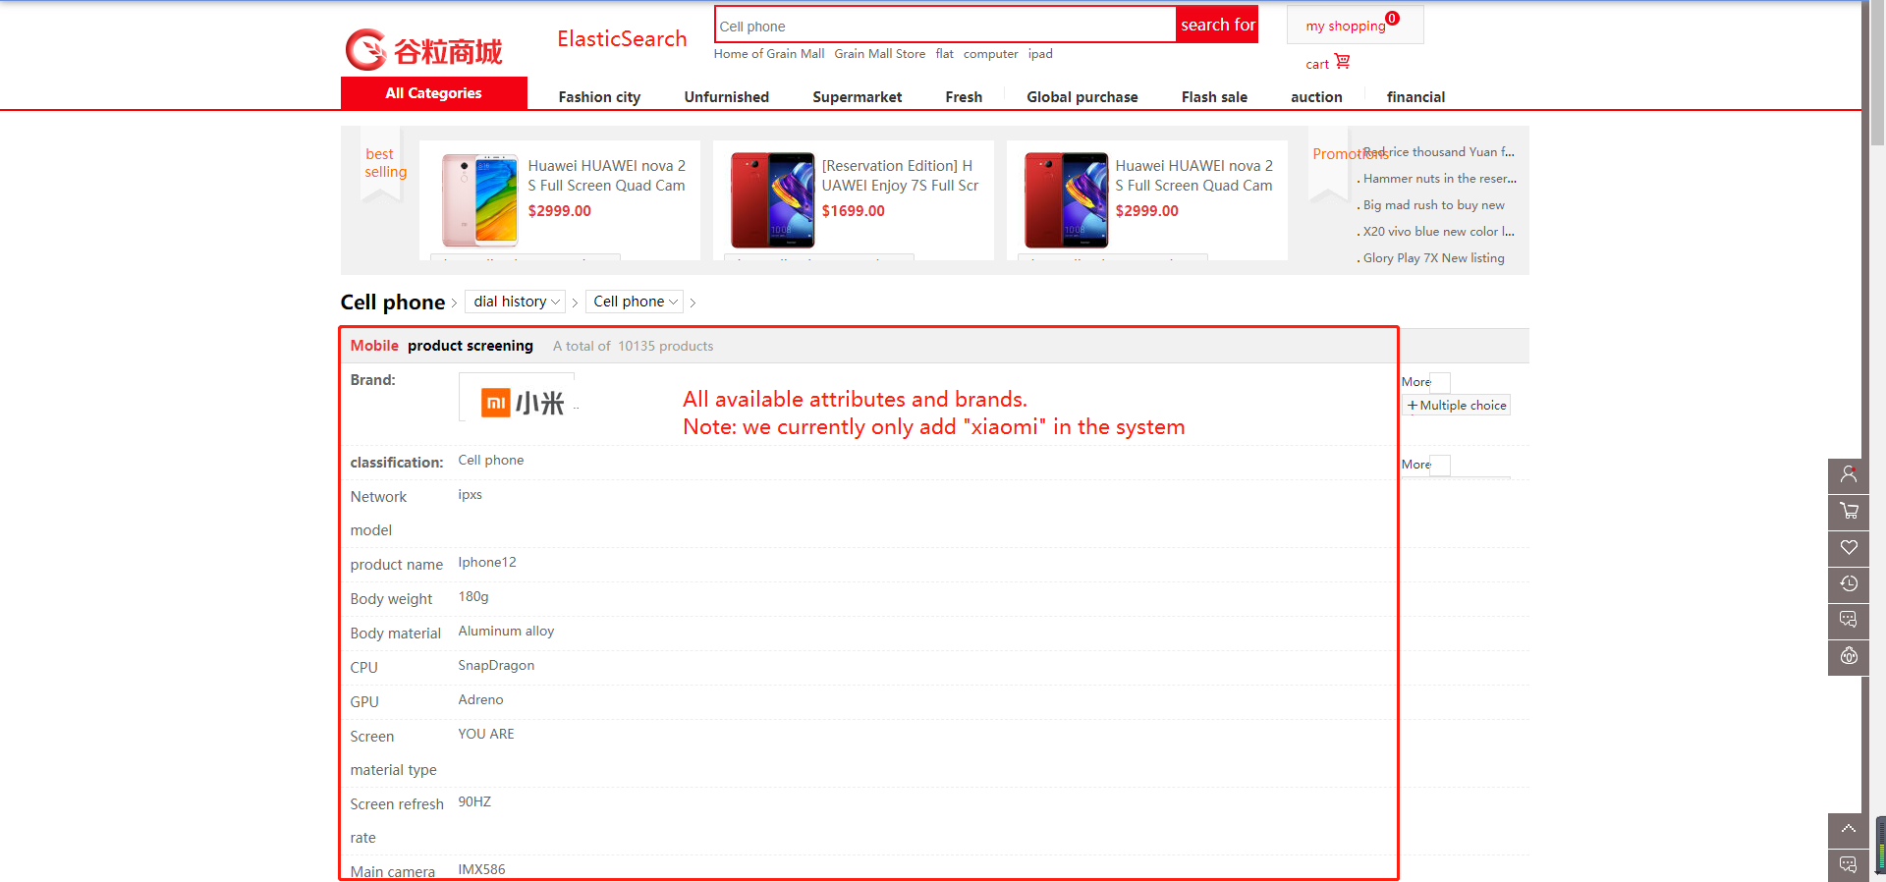This screenshot has height=882, width=1886.
Task: Open auction tab
Action: tap(1316, 97)
